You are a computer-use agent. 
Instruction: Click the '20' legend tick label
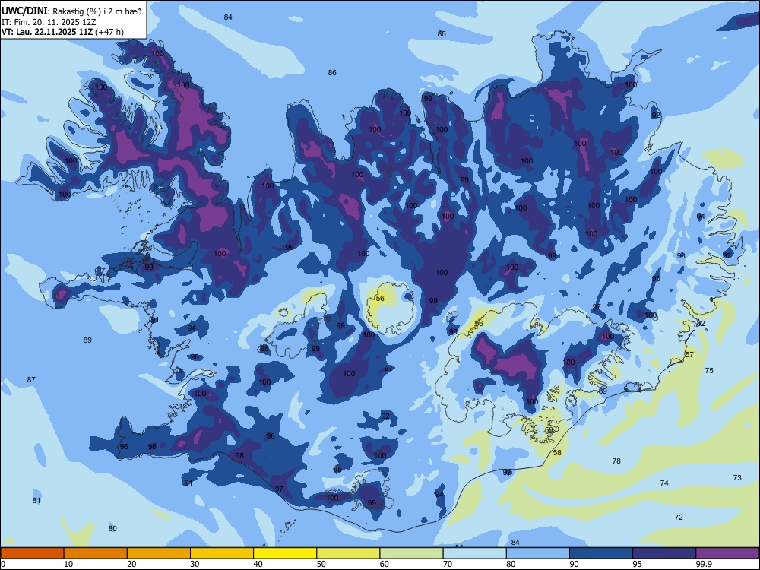pyautogui.click(x=131, y=564)
